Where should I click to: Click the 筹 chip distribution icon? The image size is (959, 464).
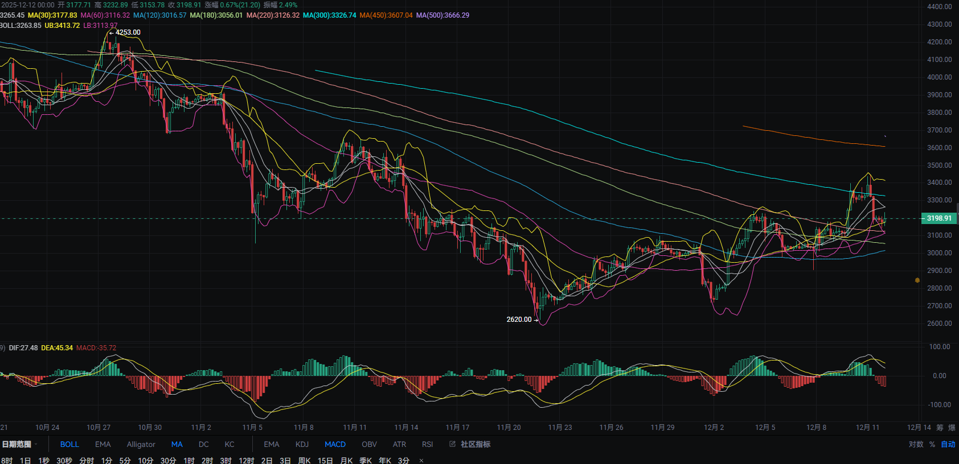click(x=940, y=428)
